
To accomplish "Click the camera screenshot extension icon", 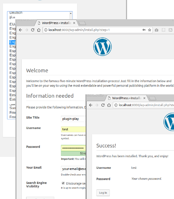I will click(x=156, y=30).
